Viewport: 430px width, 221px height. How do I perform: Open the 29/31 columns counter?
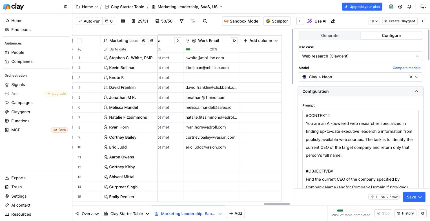pyautogui.click(x=140, y=21)
